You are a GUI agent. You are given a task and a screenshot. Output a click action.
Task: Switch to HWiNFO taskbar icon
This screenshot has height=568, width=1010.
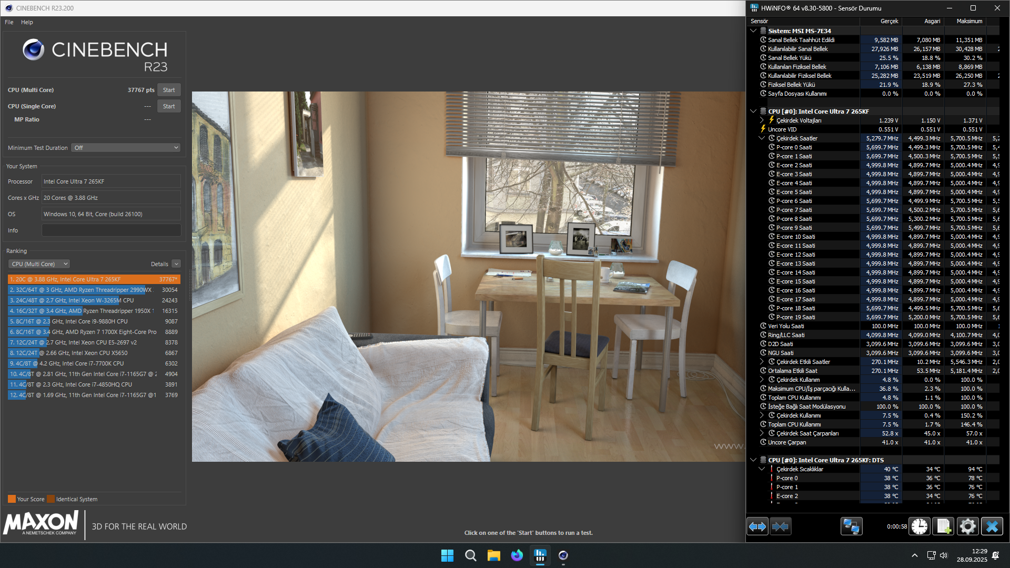click(x=540, y=555)
